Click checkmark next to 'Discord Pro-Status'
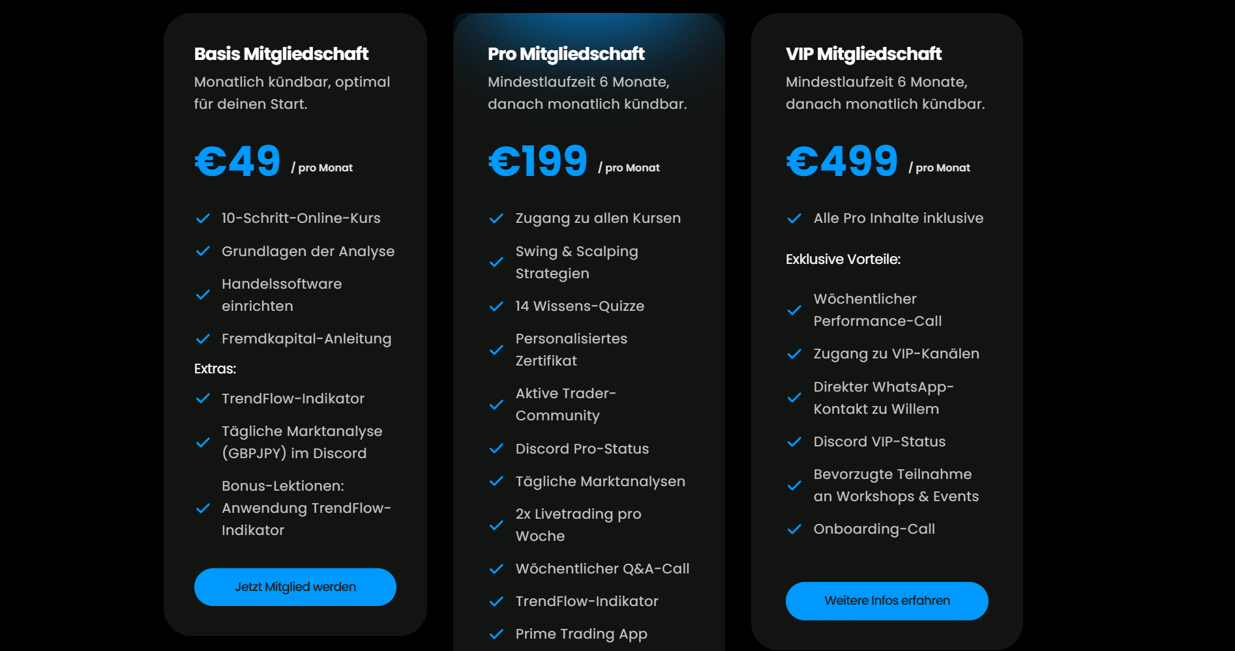This screenshot has height=651, width=1235. click(496, 449)
